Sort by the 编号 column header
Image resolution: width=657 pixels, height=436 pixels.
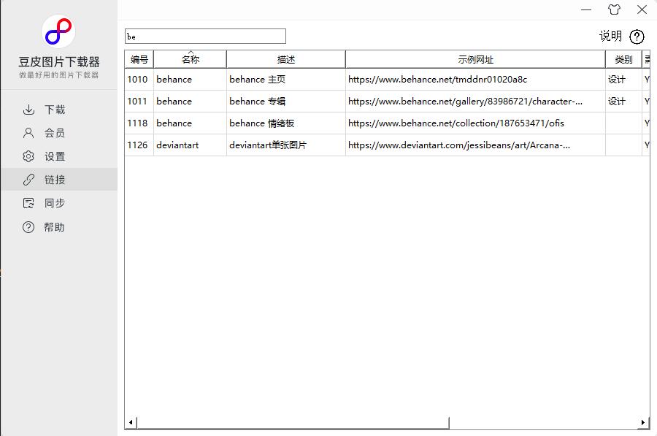(x=139, y=60)
